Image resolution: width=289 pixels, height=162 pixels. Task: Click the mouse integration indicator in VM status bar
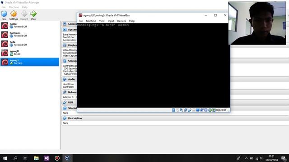(x=210, y=110)
